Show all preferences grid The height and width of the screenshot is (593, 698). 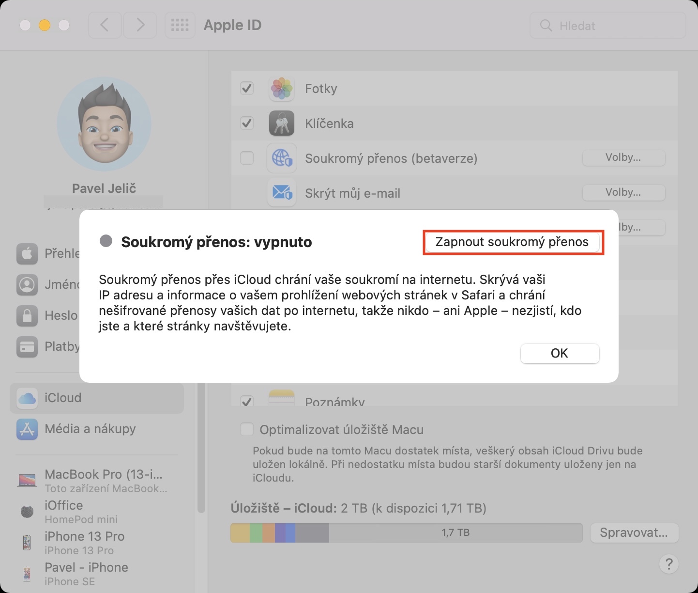(x=180, y=25)
